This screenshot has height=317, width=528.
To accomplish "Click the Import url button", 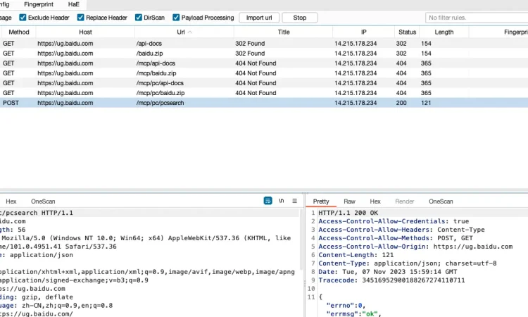I will (x=259, y=18).
